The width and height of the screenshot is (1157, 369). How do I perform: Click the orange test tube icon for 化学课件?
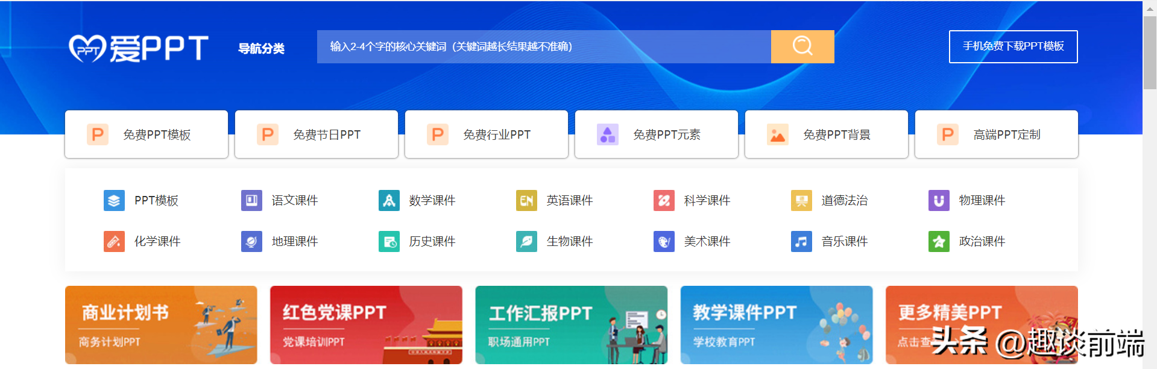tap(114, 241)
